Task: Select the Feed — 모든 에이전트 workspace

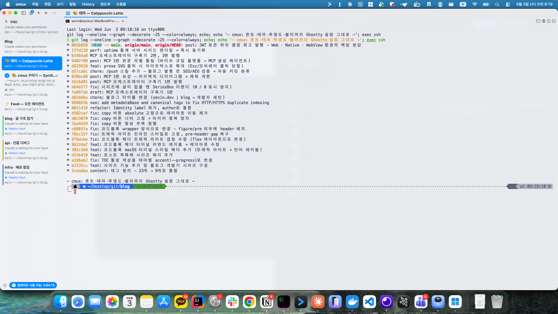Action: [x=32, y=106]
